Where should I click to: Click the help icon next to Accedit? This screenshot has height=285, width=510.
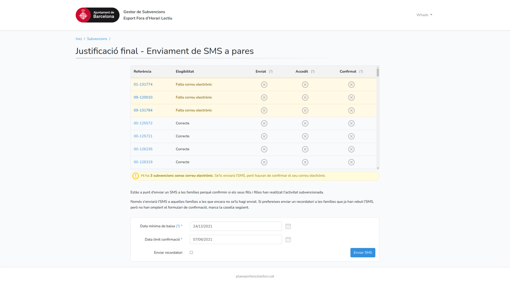click(x=313, y=72)
